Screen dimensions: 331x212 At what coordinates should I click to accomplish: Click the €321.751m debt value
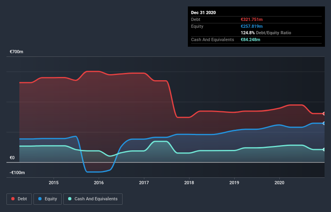252,19
